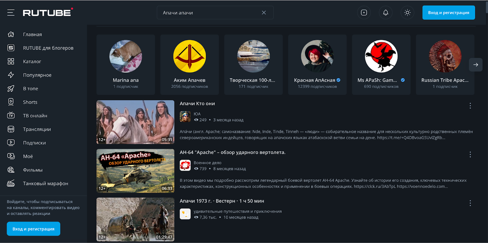The height and width of the screenshot is (243, 488).
Task: Click sidebar Вход и регистрация button
Action: click(x=34, y=229)
